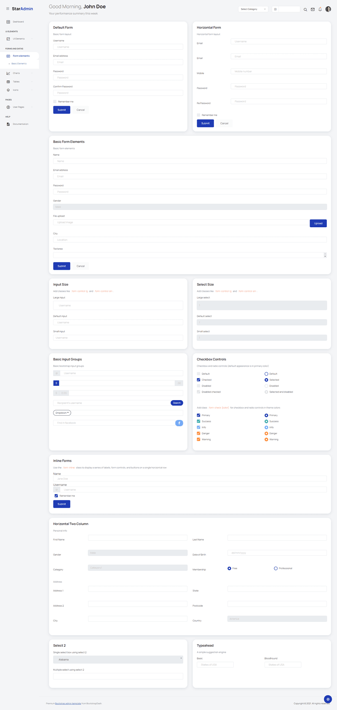Open the Alabama select2 dropdown
Screen dimensions: 337x710
tap(118, 659)
